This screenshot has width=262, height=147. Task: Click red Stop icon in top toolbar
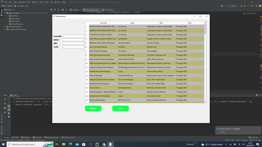click(x=252, y=6)
